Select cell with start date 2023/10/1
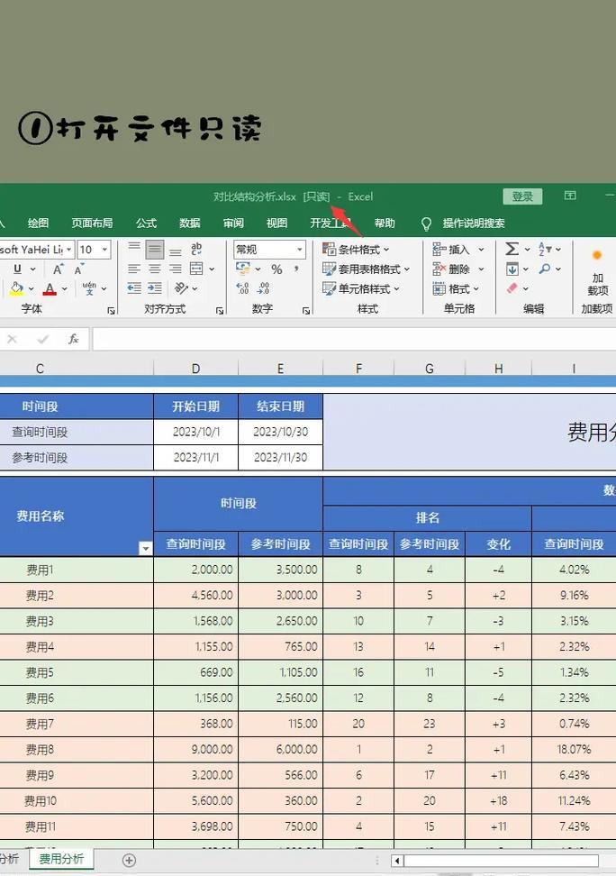Viewport: 616px width, 876px height. [195, 432]
